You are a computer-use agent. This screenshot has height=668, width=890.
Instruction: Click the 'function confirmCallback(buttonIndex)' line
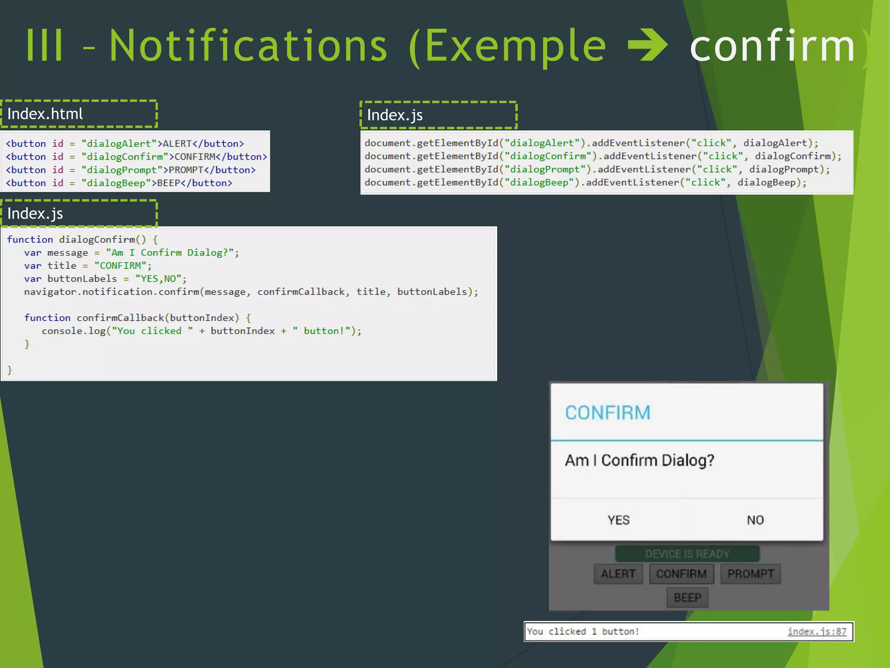(137, 317)
